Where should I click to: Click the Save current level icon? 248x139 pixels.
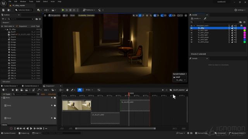3,10
